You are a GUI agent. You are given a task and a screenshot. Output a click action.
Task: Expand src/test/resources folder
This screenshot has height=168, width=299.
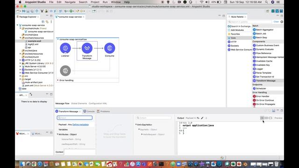[x=21, y=54]
